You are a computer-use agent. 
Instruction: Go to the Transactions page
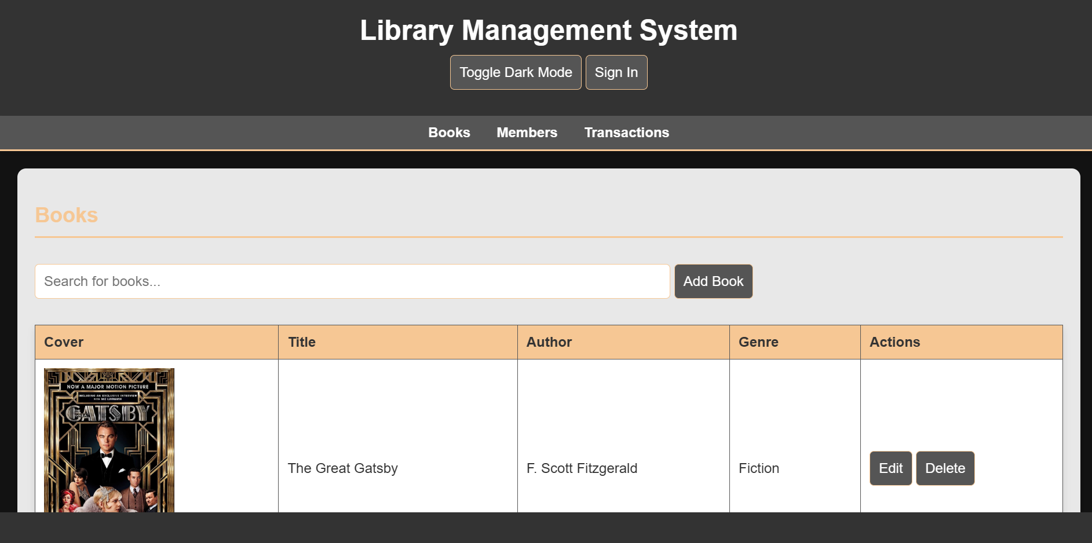pos(626,133)
